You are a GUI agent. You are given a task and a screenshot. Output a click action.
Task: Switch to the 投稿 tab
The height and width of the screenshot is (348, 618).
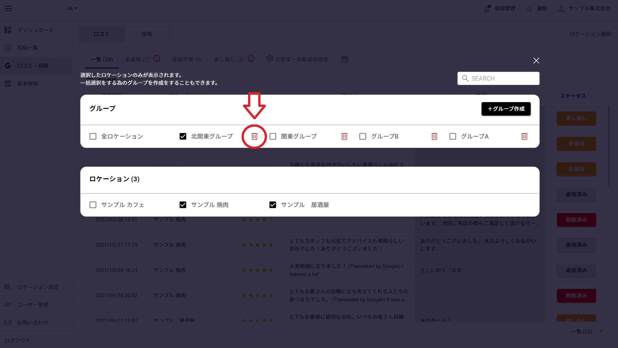coord(147,34)
